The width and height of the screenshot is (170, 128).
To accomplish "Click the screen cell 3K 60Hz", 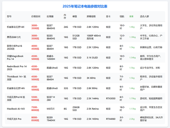I will [x=91, y=78].
